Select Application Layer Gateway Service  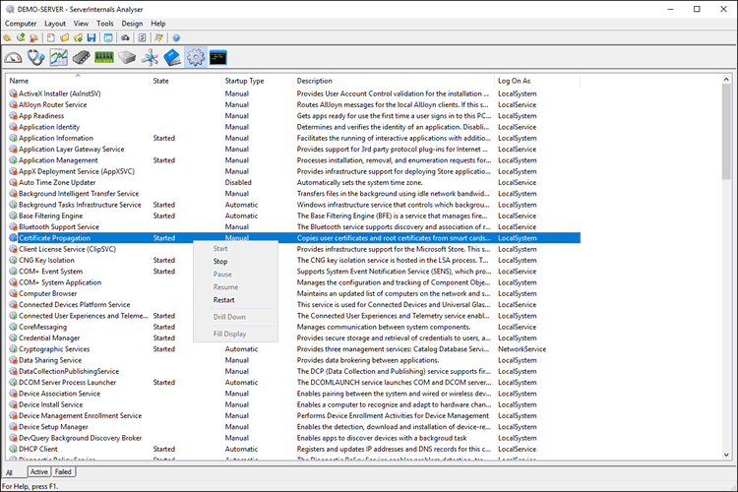tap(294, 150)
